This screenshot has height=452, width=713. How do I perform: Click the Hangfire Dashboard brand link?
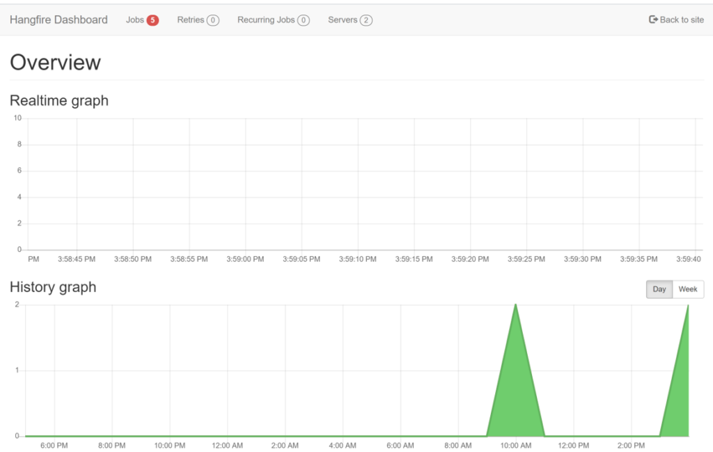pos(58,20)
